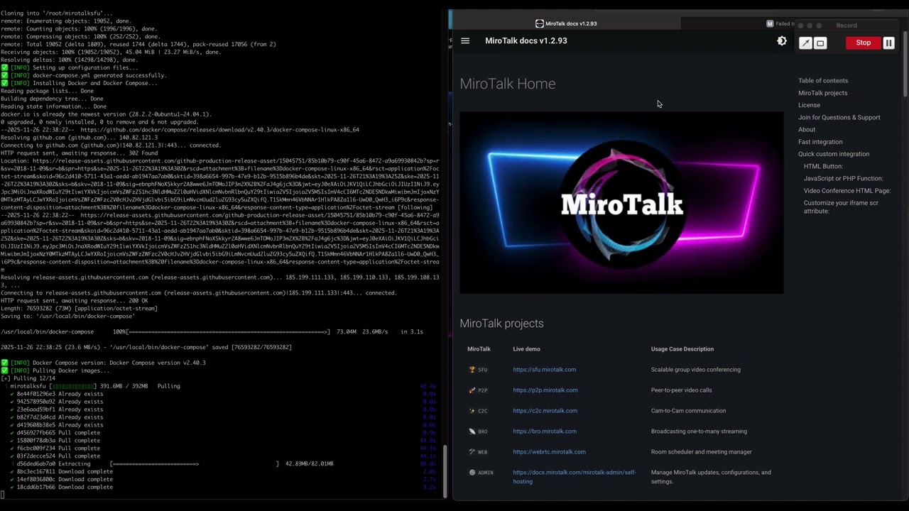Open JavaScript or PHP Function: sub-section link

pos(843,178)
